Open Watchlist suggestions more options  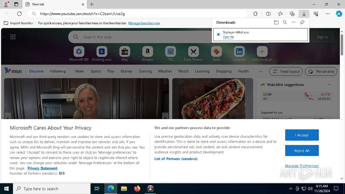(329, 85)
